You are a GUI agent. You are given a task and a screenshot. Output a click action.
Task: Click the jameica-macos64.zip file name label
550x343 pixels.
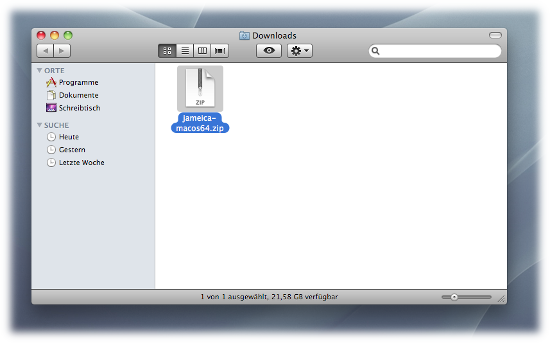tap(200, 123)
